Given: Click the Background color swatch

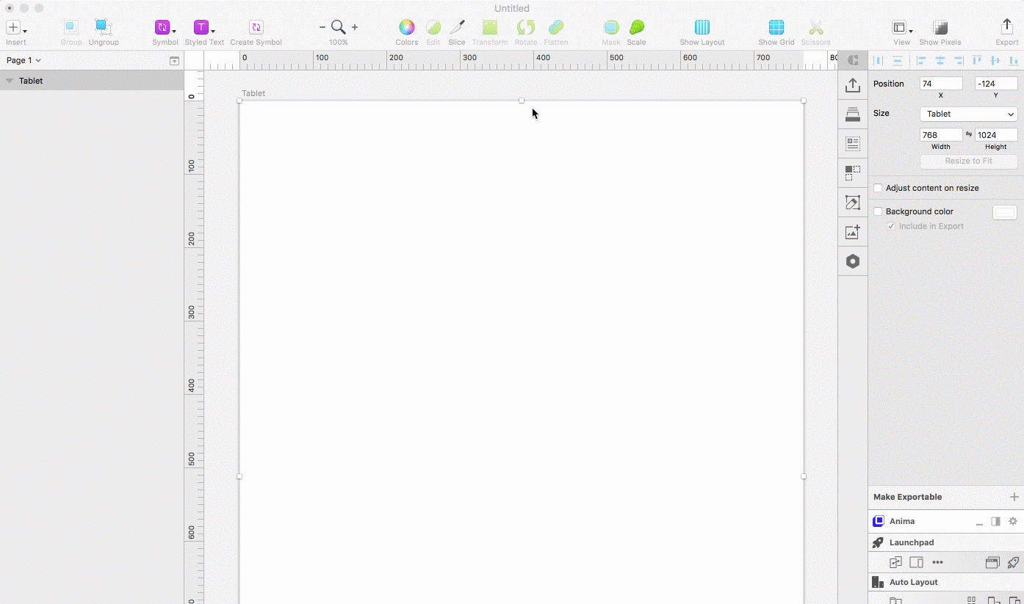Looking at the screenshot, I should (x=1004, y=212).
